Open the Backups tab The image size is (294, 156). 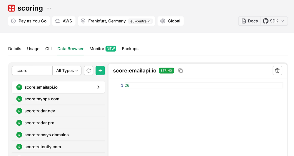click(130, 49)
